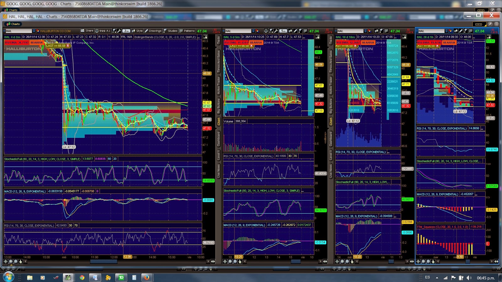Open the Studies menu in first chart
Viewport: 502px width, 282px height.
pos(170,31)
